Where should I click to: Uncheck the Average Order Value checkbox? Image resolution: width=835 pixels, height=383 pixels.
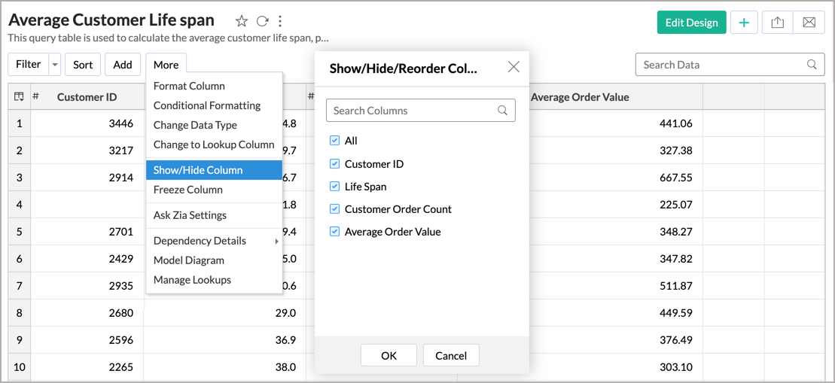point(335,232)
